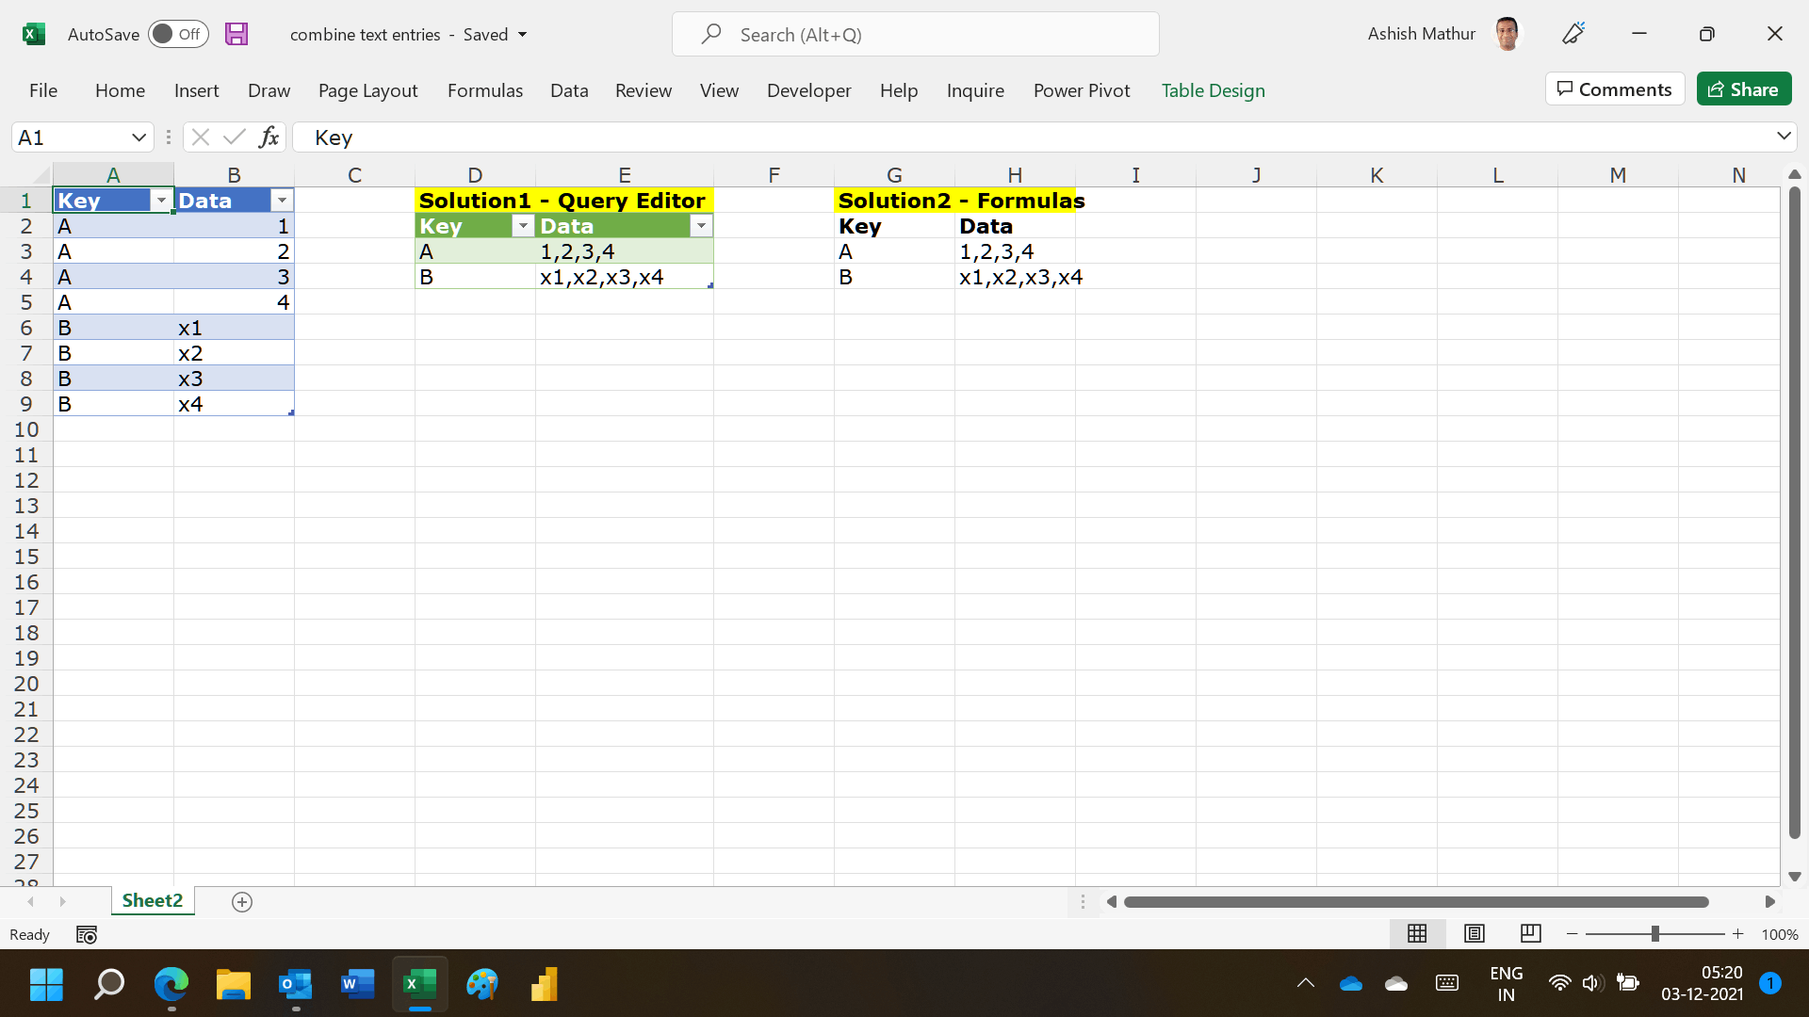Image resolution: width=1809 pixels, height=1017 pixels.
Task: Switch to Page Break Preview icon
Action: [x=1531, y=933]
